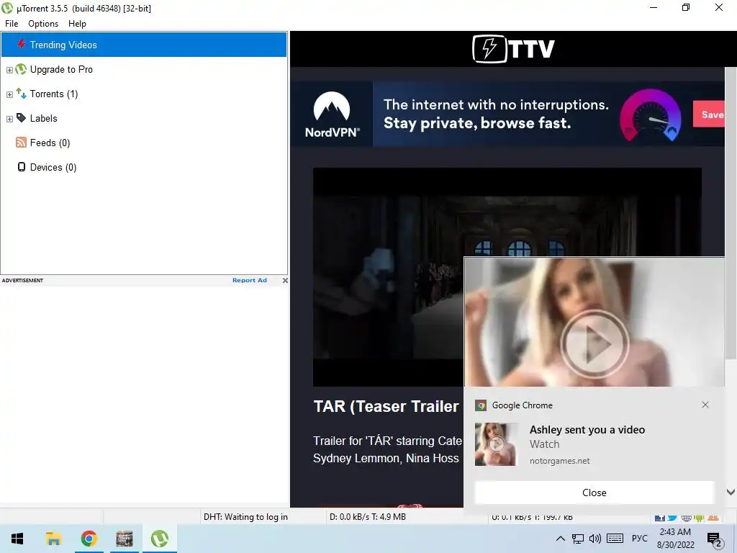Click NordVPN banner headline text
Image resolution: width=737 pixels, height=553 pixels.
[x=496, y=114]
